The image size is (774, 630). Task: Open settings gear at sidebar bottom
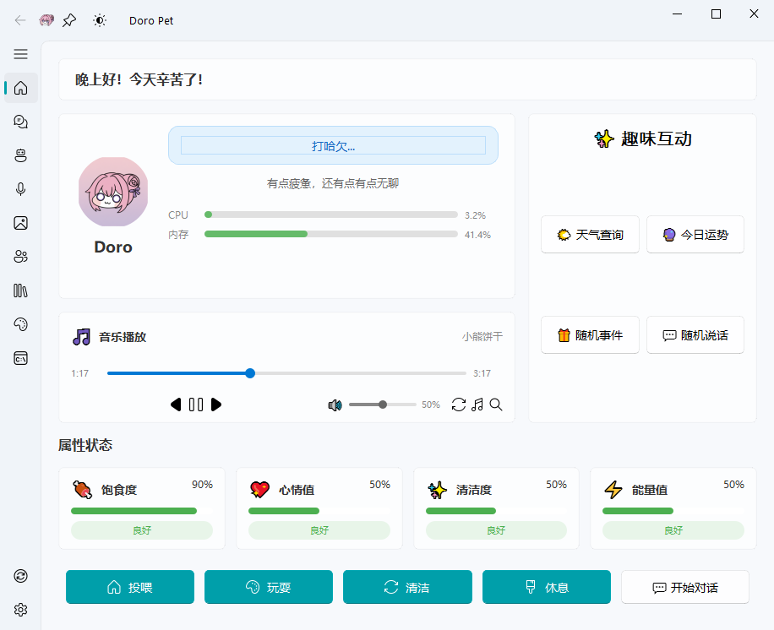pyautogui.click(x=21, y=610)
